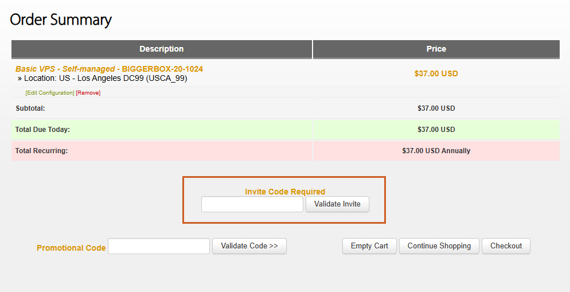Click the Price column header
The height and width of the screenshot is (292, 570).
coord(436,49)
